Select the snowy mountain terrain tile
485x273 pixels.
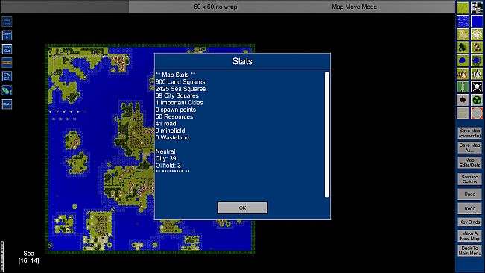[x=477, y=74]
